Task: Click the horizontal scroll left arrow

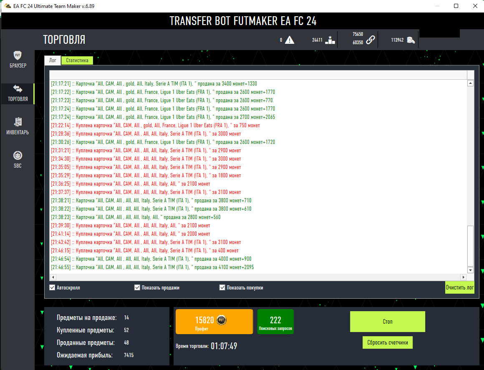Action: (53, 277)
